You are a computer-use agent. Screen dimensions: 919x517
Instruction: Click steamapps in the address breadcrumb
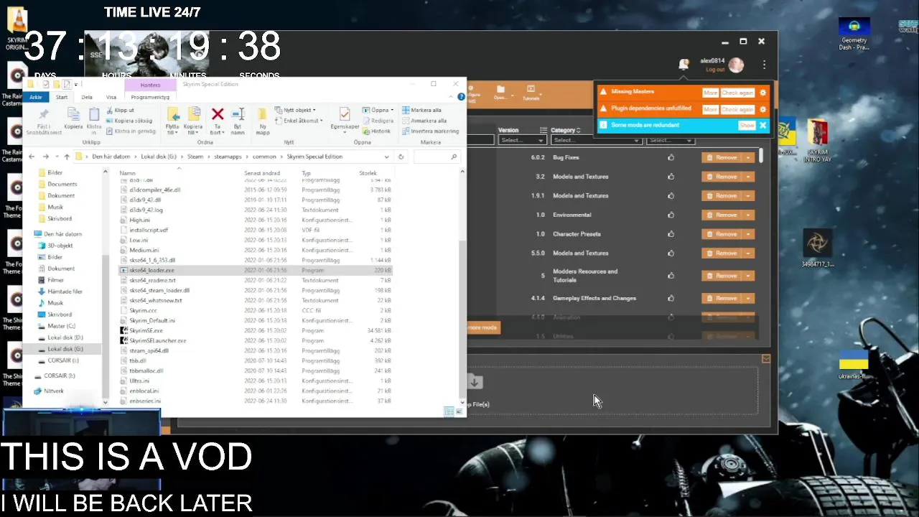(228, 157)
